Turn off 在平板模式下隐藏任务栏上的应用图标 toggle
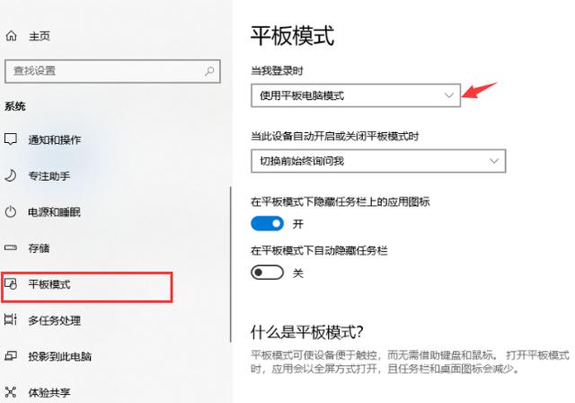The image size is (575, 403). pyautogui.click(x=267, y=223)
